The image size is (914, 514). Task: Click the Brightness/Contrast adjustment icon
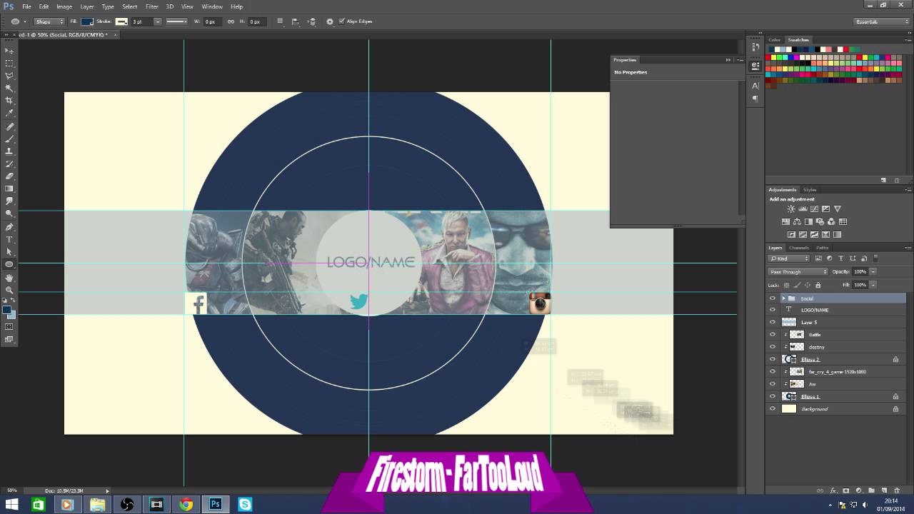tap(790, 209)
